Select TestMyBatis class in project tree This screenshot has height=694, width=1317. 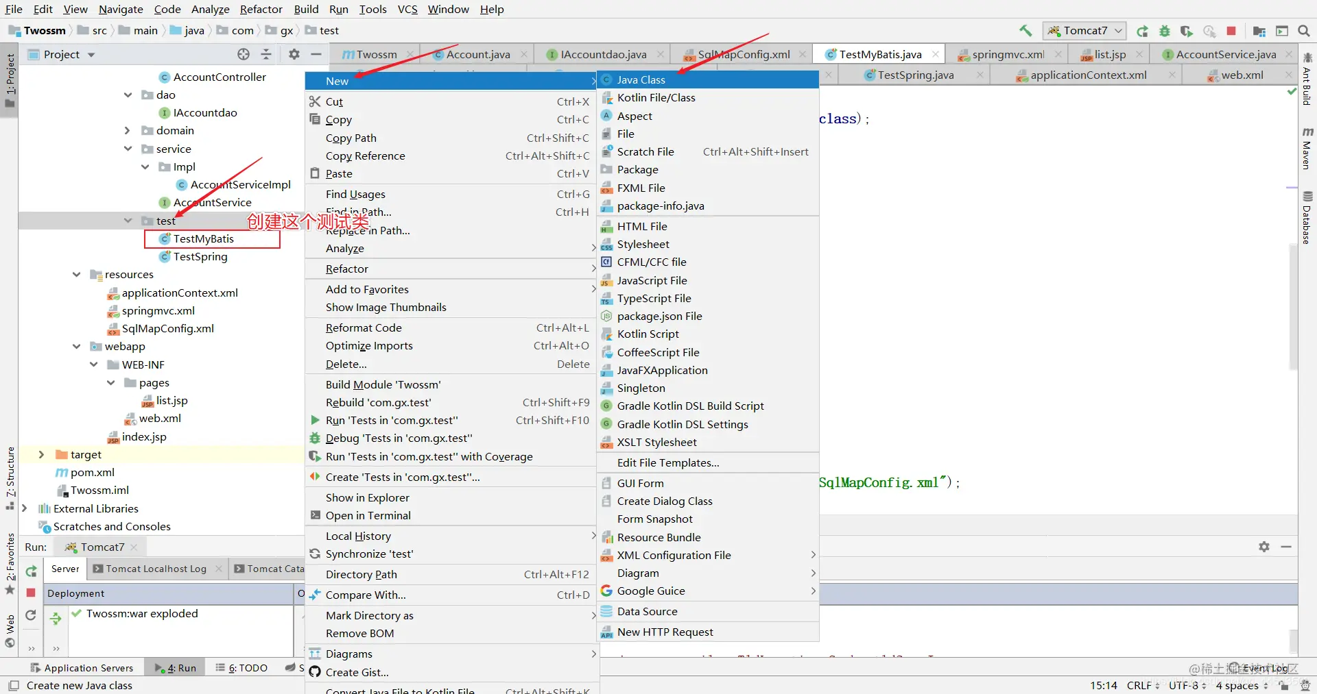204,238
